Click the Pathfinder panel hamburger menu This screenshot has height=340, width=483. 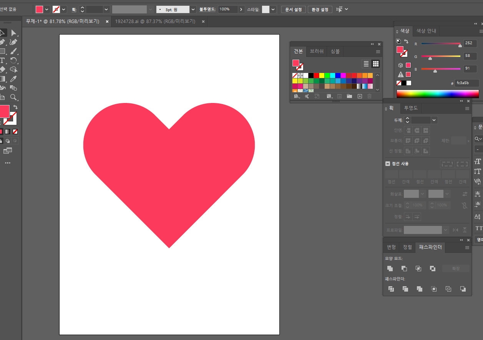tap(467, 248)
